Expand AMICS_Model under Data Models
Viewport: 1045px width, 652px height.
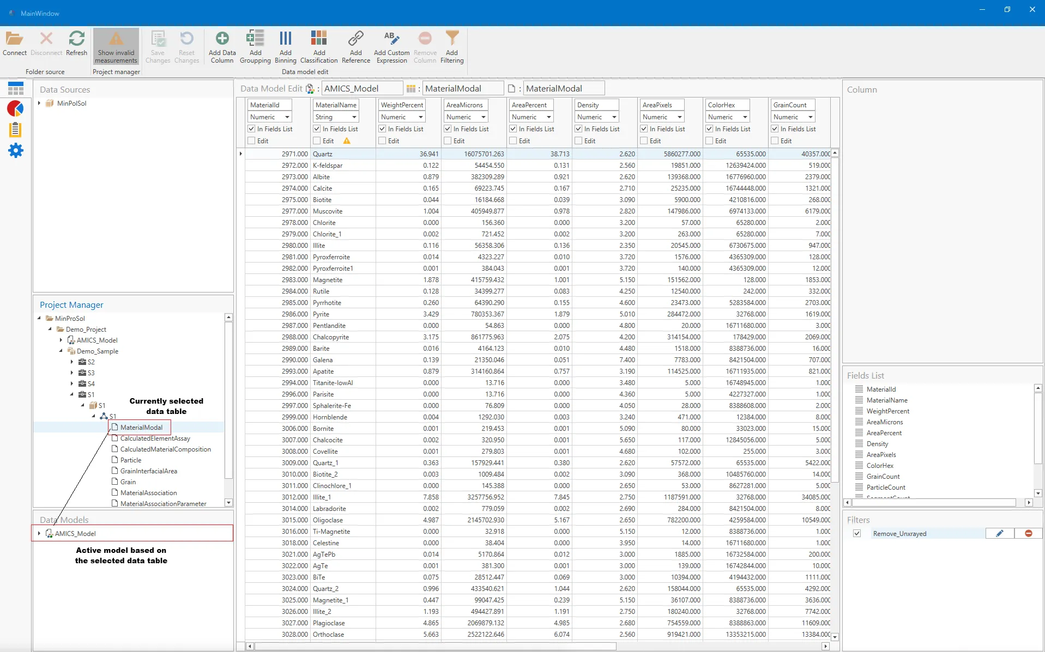click(x=39, y=533)
